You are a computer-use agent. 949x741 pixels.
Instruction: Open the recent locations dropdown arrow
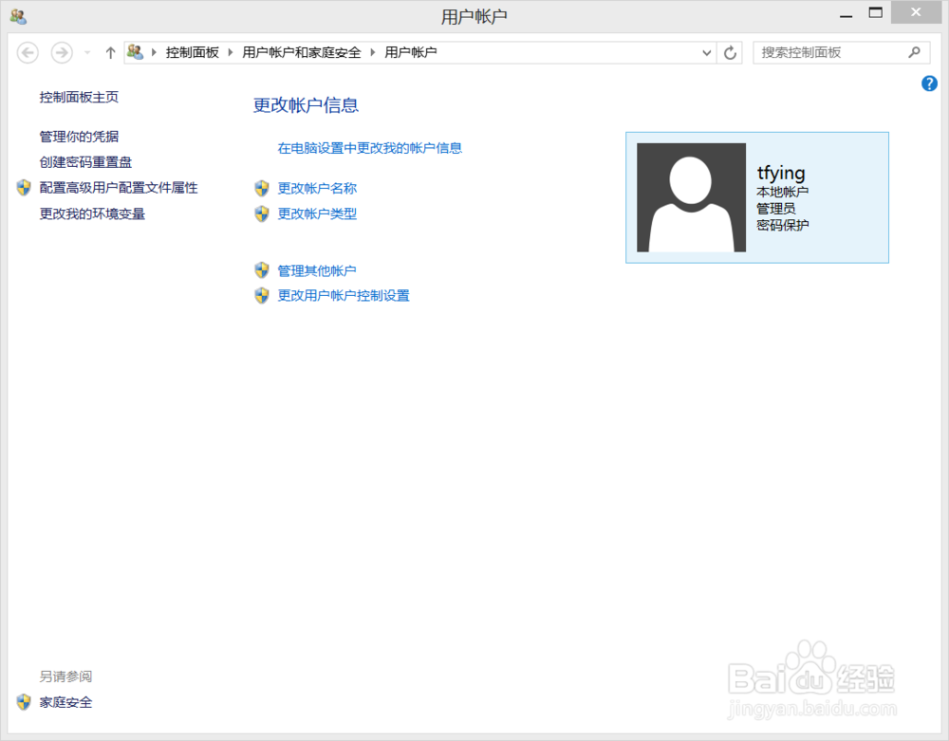(87, 52)
